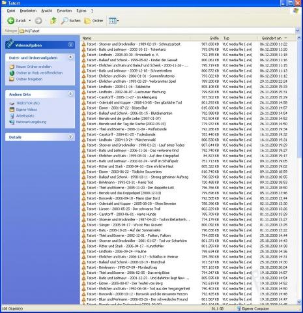The width and height of the screenshot is (303, 313).
Task: Sort by the Größe column header
Action: 206,38
